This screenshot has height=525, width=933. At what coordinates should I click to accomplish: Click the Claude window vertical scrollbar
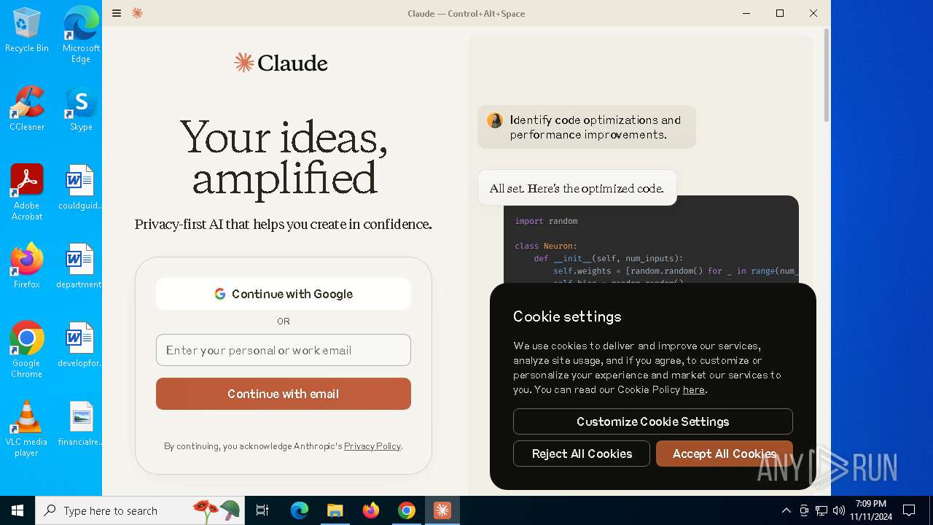click(x=826, y=76)
